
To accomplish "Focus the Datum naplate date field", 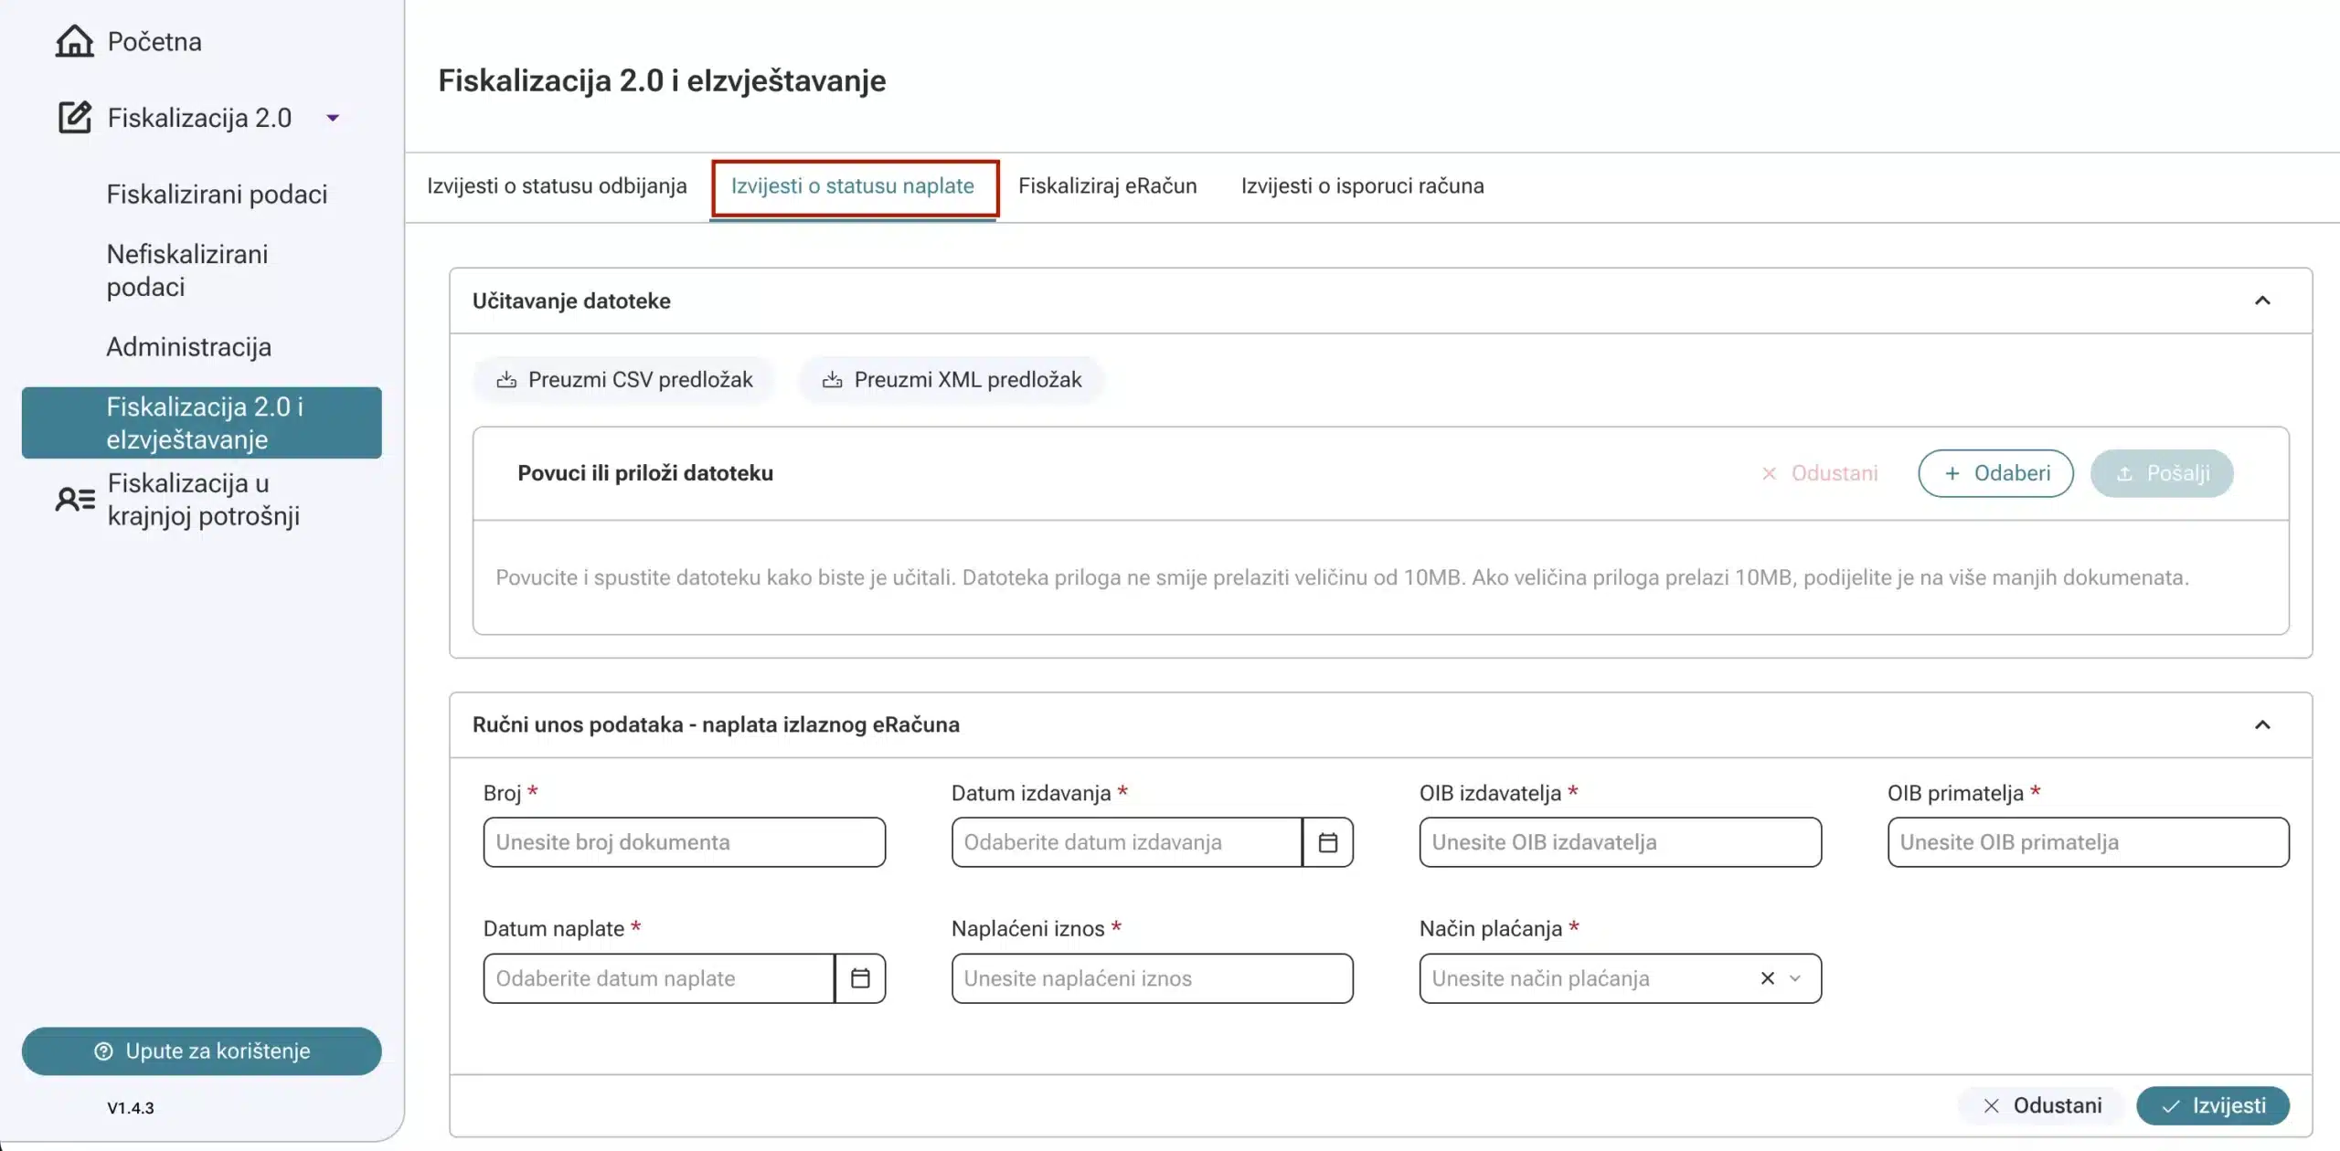I will pos(659,978).
